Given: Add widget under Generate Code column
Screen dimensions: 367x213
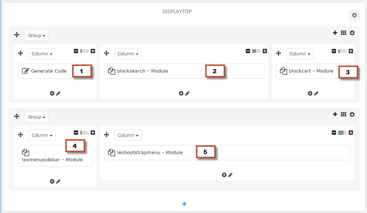Looking at the screenshot, I should tap(52, 93).
